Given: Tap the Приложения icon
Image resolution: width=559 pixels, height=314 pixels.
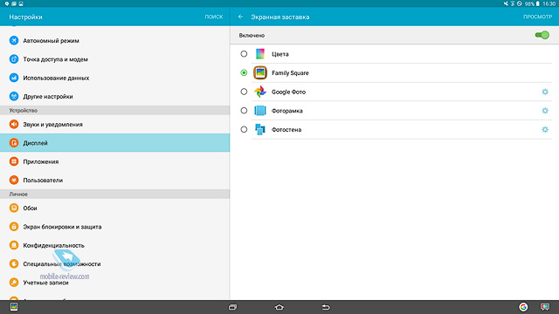Looking at the screenshot, I should [x=14, y=161].
